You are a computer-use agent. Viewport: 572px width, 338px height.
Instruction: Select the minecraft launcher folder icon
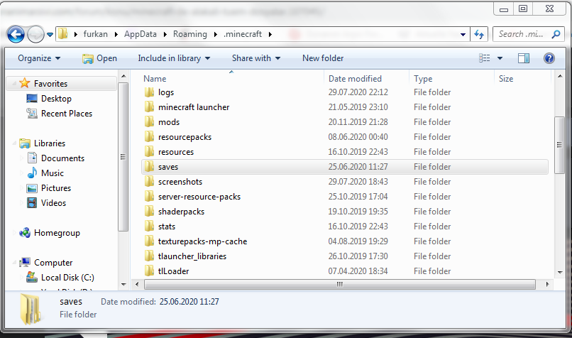click(x=149, y=107)
